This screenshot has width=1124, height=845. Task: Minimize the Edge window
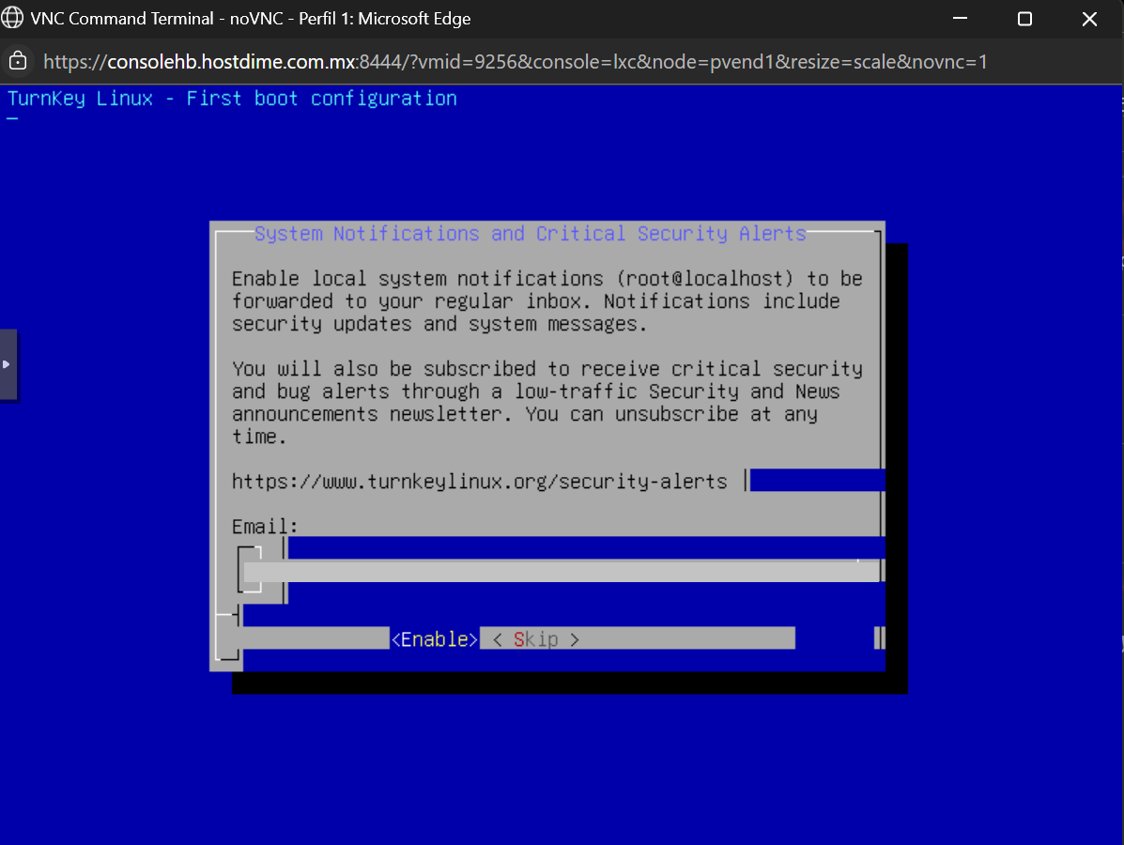pyautogui.click(x=960, y=19)
